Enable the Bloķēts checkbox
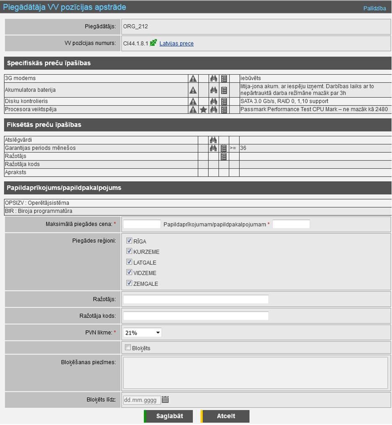This screenshot has width=392, height=425. pos(128,347)
